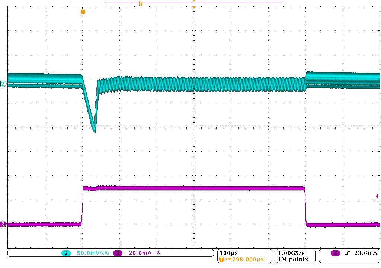Select the magenta channel 3 scale badge
Image resolution: width=381 pixels, height=268 pixels.
point(118,253)
